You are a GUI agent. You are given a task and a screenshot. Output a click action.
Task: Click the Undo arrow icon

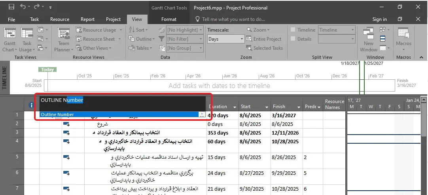pos(23,7)
